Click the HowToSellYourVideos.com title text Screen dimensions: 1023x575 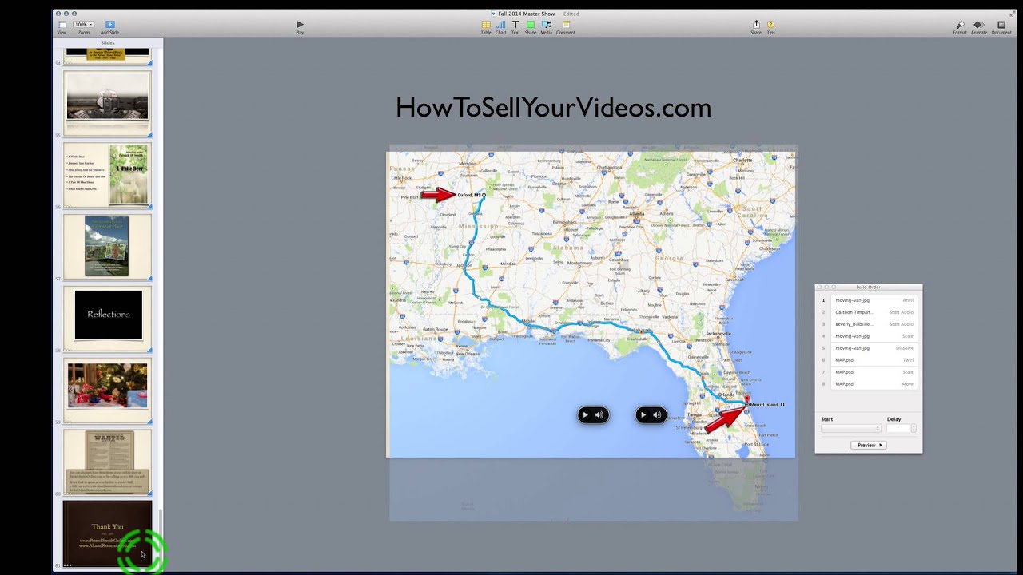coord(553,108)
